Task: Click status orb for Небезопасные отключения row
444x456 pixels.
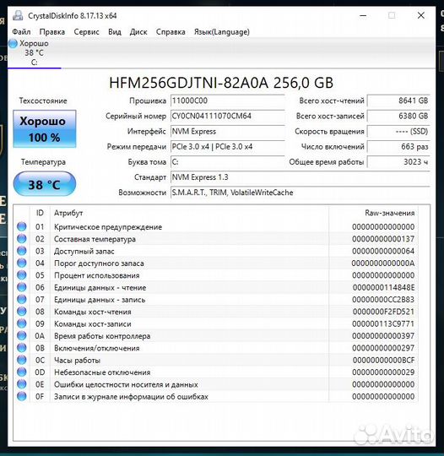Action: [21, 372]
